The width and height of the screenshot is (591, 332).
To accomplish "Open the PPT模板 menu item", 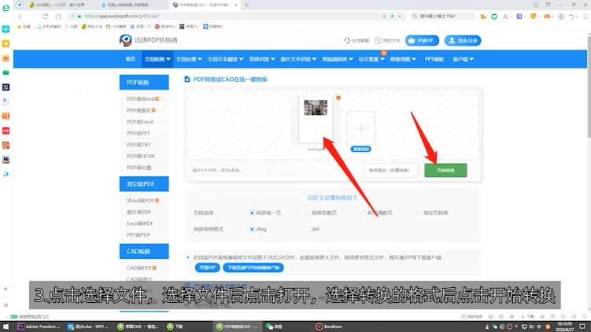I will click(434, 59).
